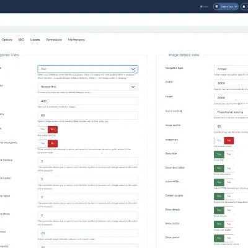Toggle the Show owner switch
248x248 pixels.
pos(224,238)
